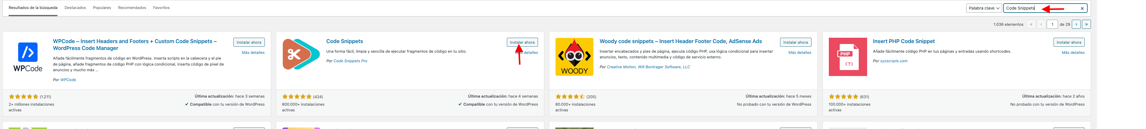Click Instalar ahora for Insert PHP Code Snippet
Screen dimensions: 1146x129
(x=1069, y=42)
